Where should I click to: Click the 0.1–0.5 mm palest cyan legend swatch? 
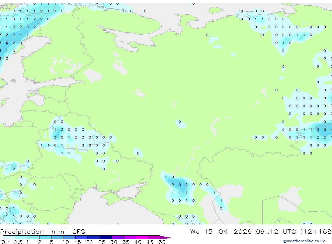click(x=9, y=237)
